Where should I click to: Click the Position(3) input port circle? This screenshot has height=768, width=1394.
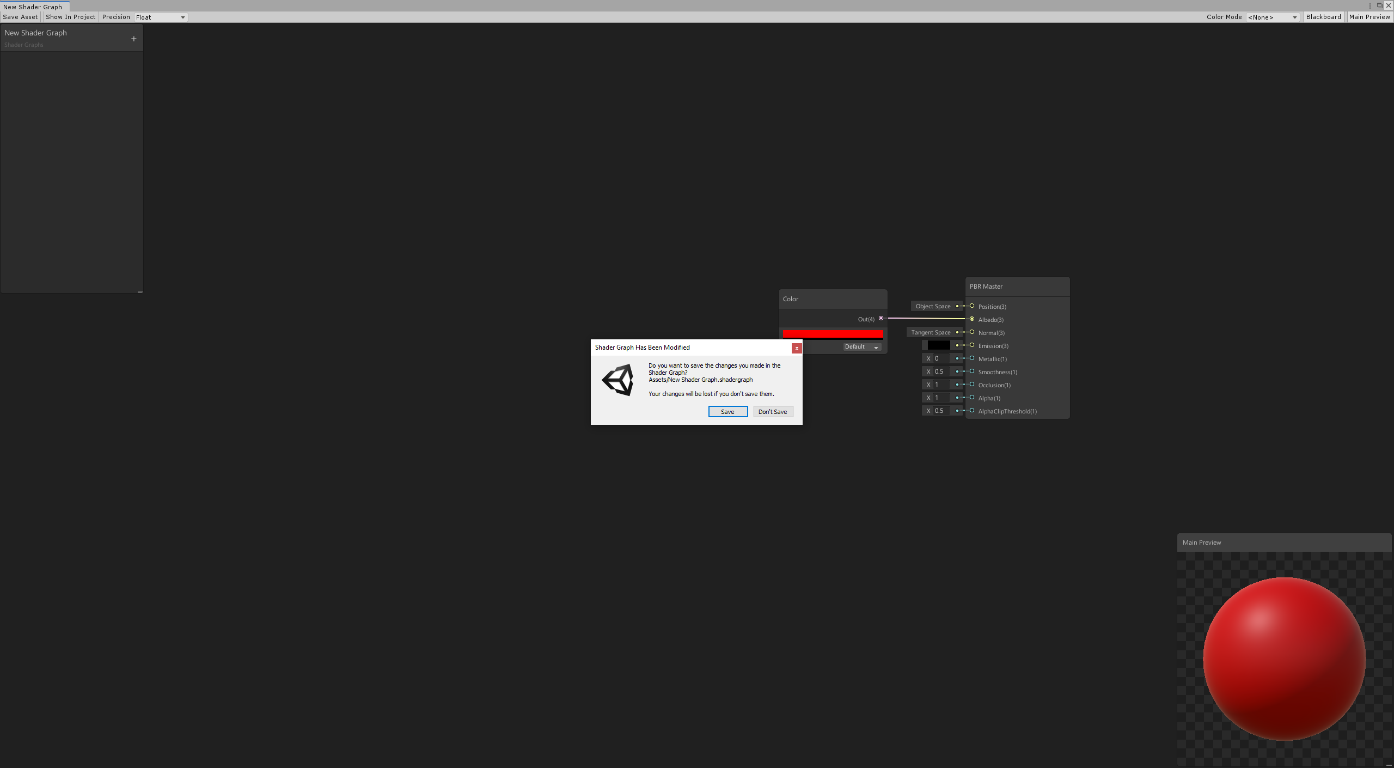(972, 306)
